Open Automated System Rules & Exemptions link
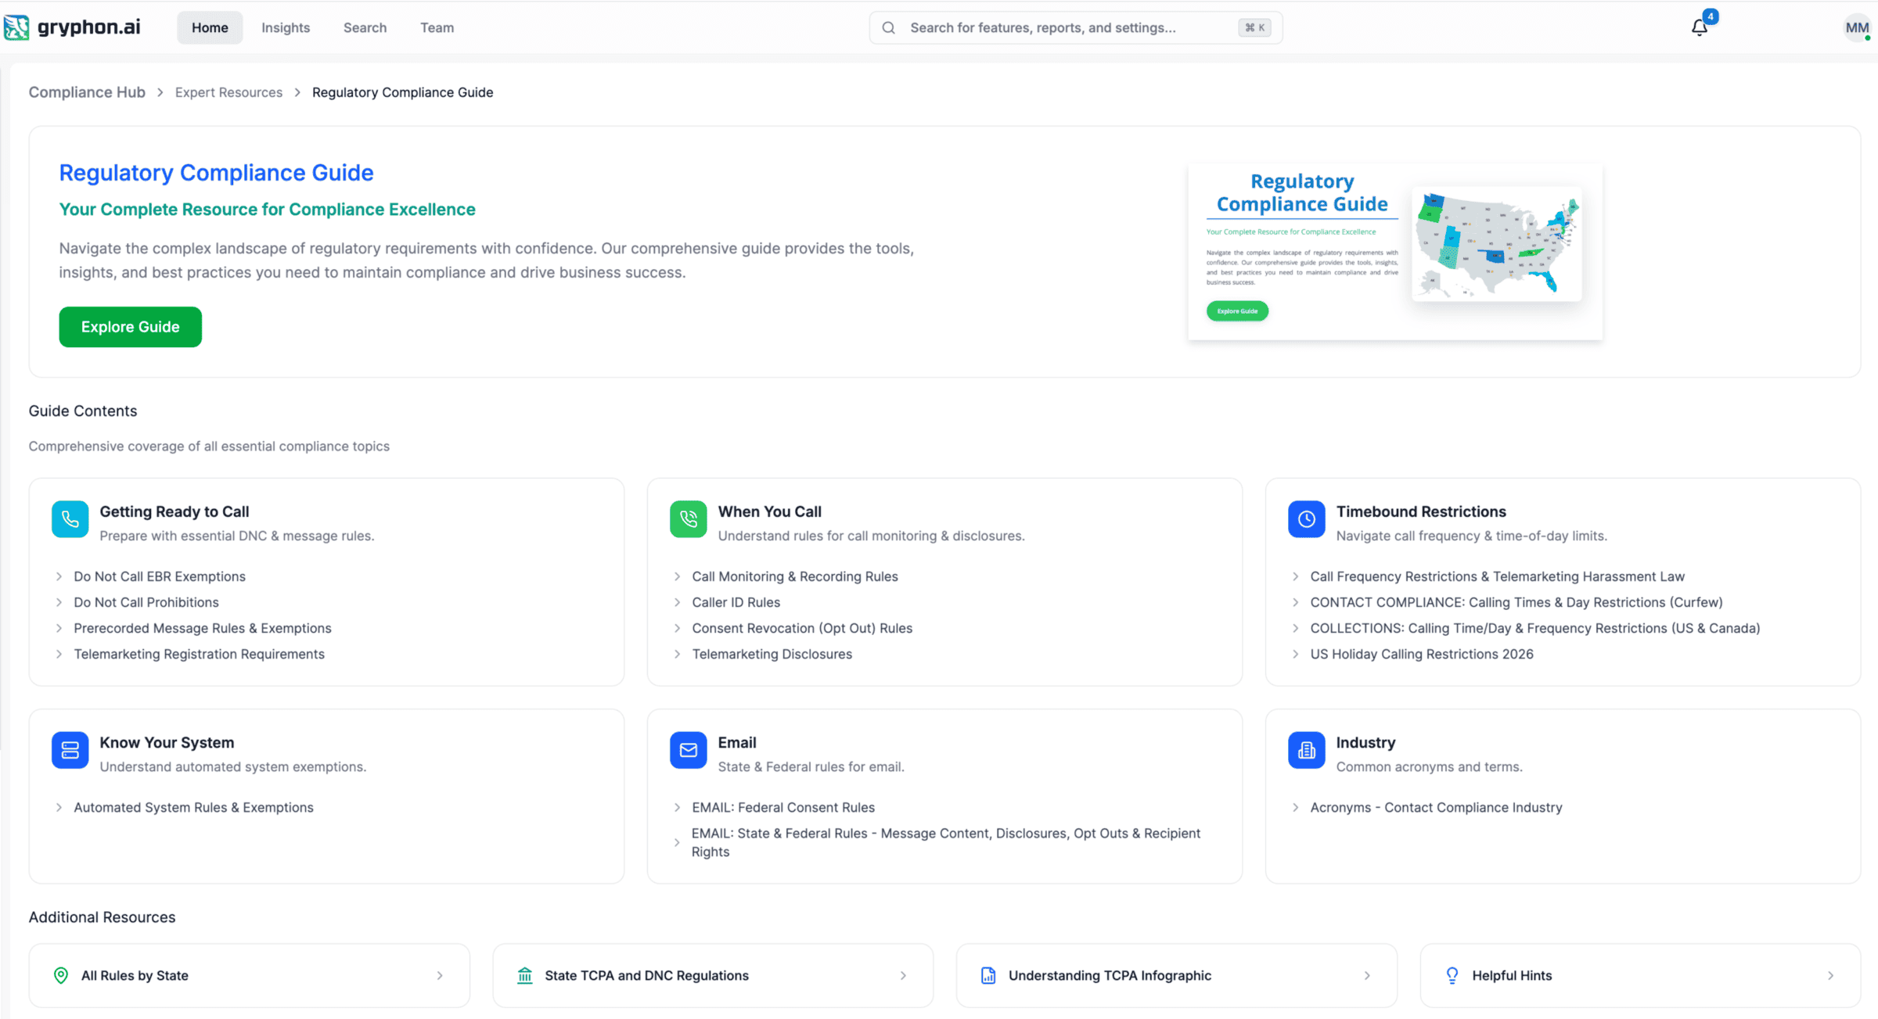The height and width of the screenshot is (1019, 1878). click(x=193, y=807)
